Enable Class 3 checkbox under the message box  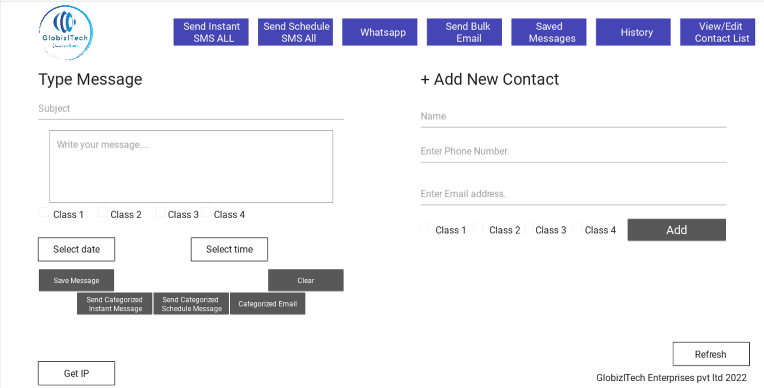160,212
